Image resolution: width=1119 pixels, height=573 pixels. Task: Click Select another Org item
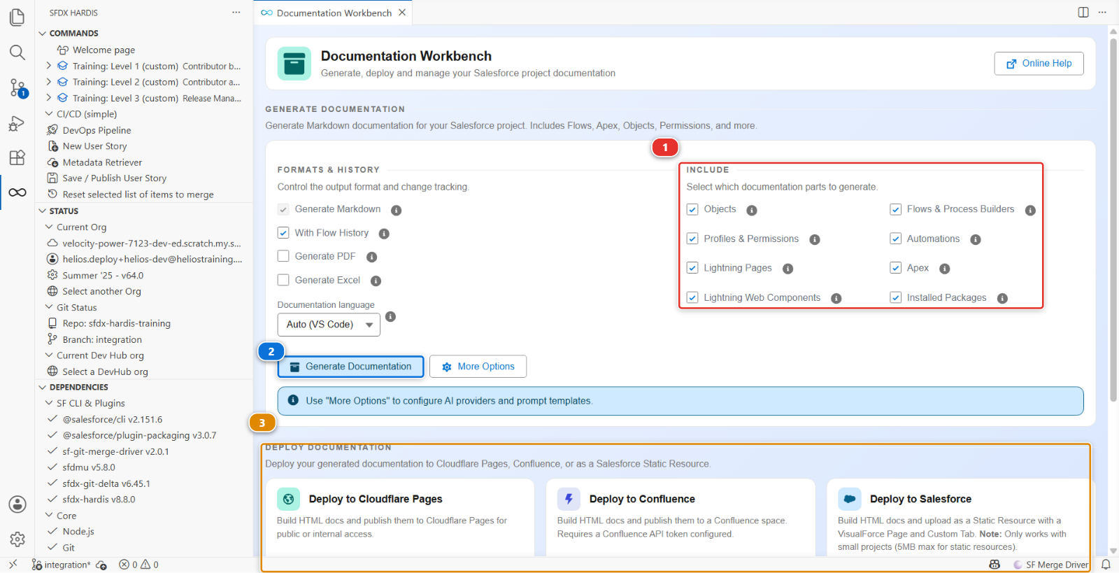101,291
